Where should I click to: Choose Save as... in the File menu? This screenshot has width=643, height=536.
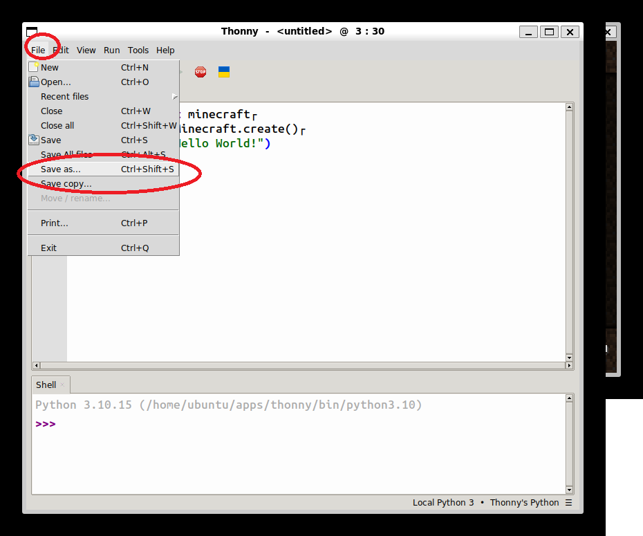(103, 169)
